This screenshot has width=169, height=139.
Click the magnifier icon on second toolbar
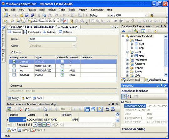[6, 21]
